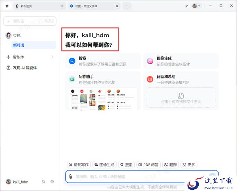The height and width of the screenshot is (191, 237).
Task: Click the pink 图像生成 card icon
Action: tap(150, 61)
